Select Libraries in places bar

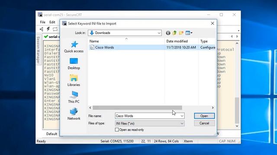tap(74, 81)
